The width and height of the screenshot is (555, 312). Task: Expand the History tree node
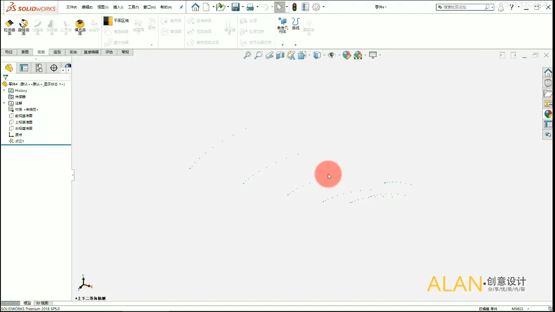(4, 91)
